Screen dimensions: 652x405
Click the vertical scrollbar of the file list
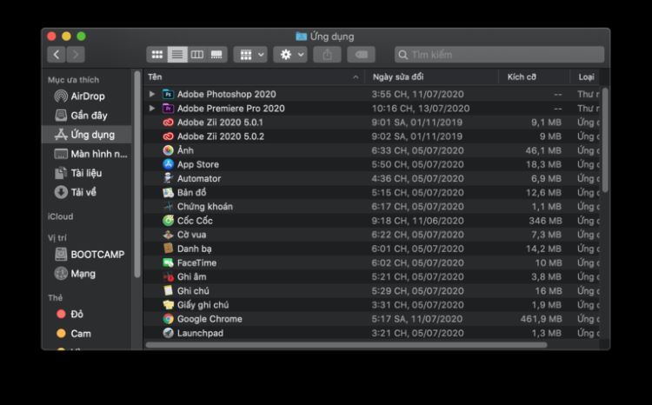tap(605, 140)
